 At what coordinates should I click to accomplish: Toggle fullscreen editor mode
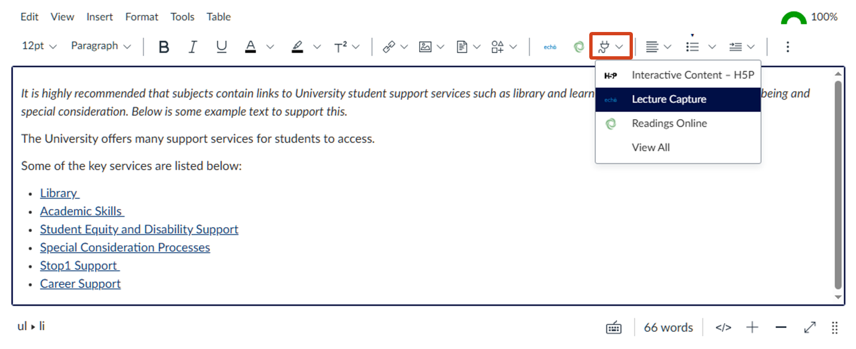(810, 327)
